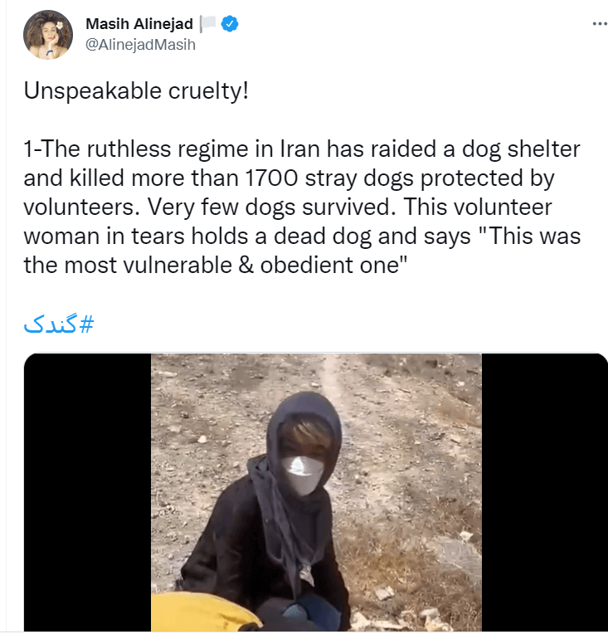Click the white face mask in the video
608x634 pixels.
pyautogui.click(x=303, y=475)
